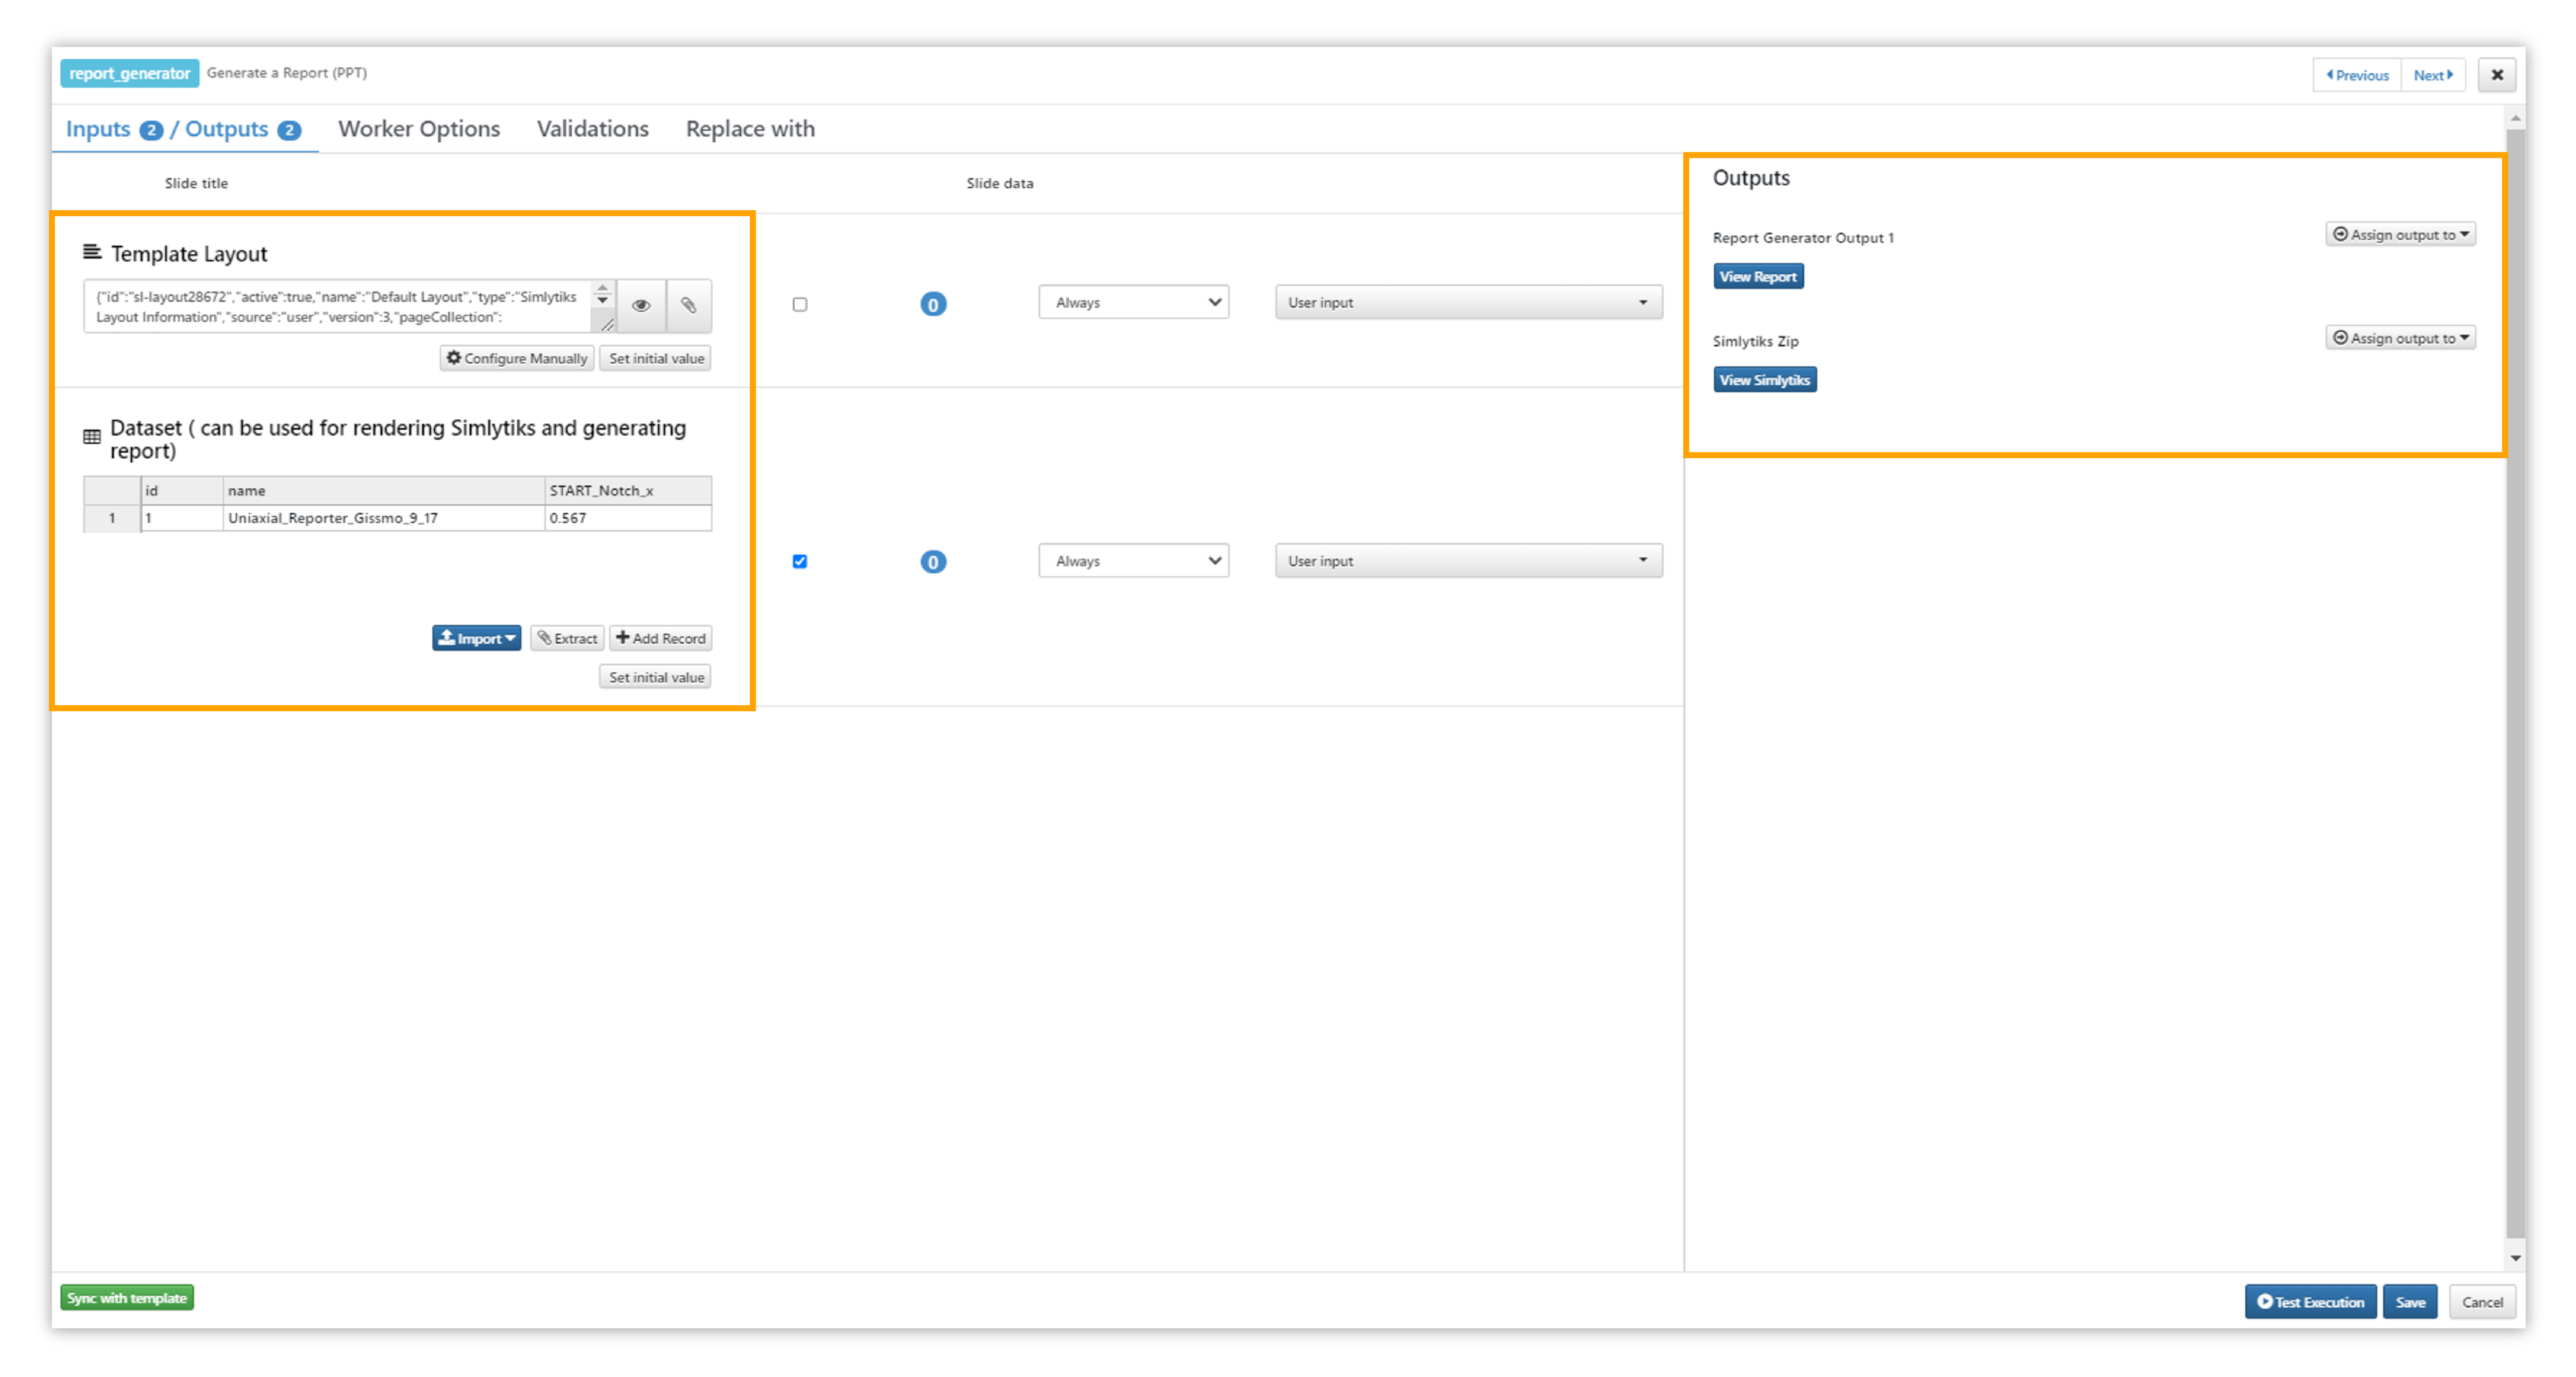Click the View Report button
2576x1377 pixels.
click(x=1758, y=277)
